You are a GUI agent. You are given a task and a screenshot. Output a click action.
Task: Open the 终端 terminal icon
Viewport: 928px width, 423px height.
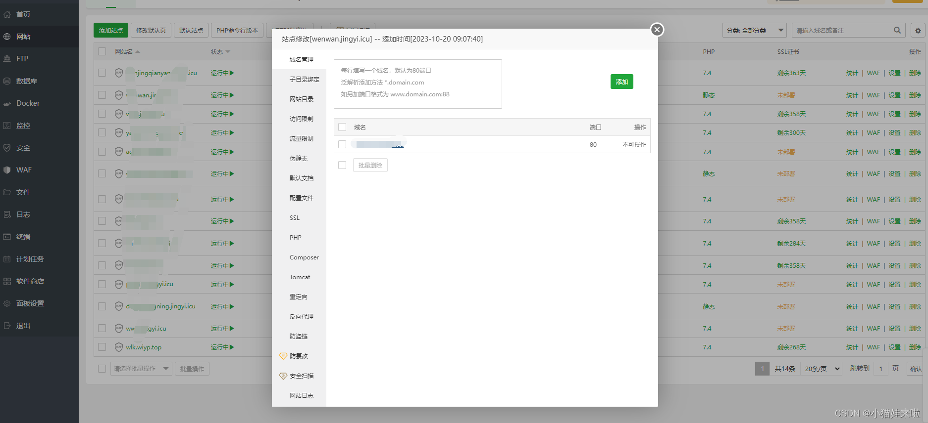(x=7, y=237)
